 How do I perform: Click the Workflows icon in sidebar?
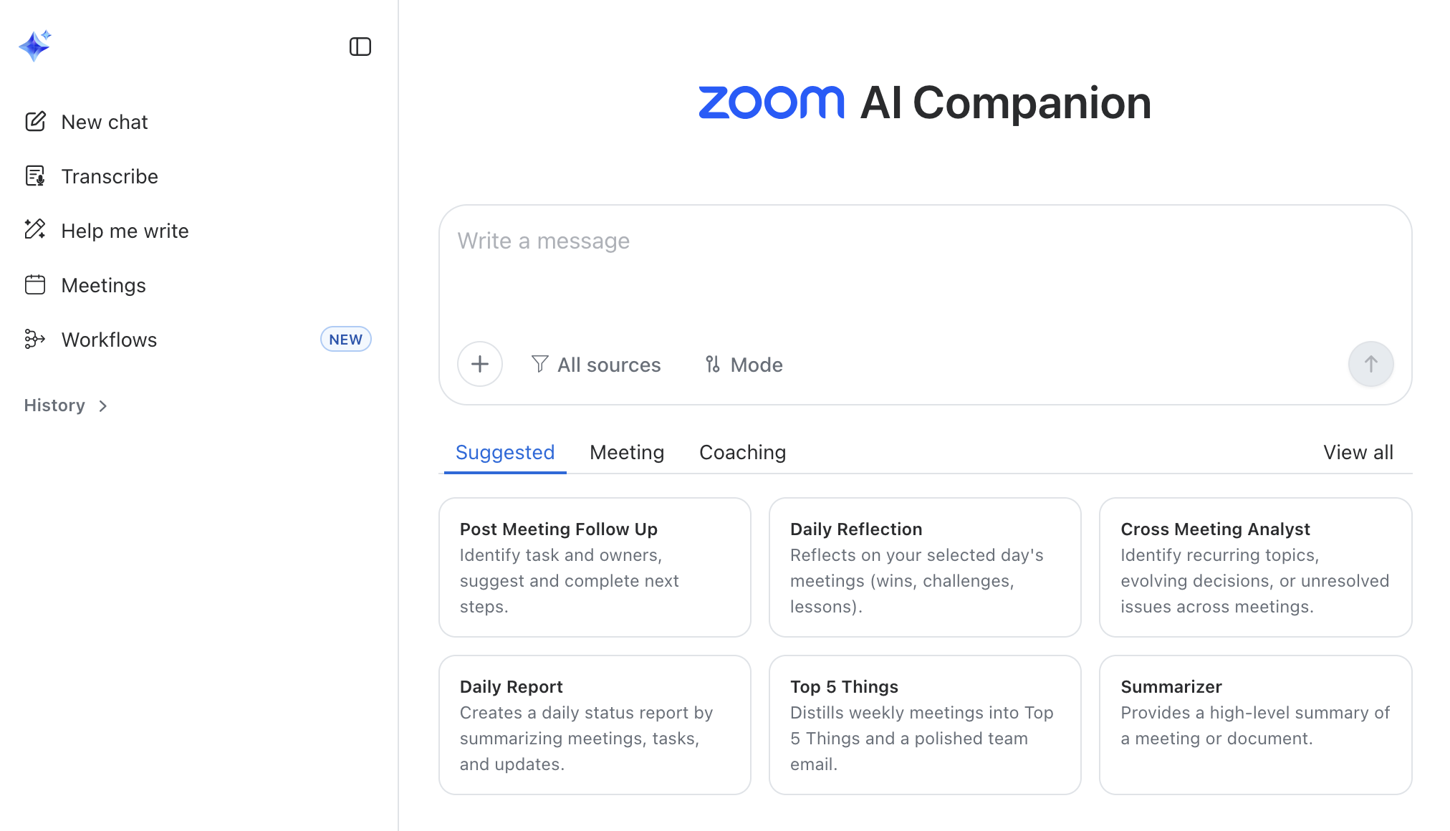pos(35,340)
